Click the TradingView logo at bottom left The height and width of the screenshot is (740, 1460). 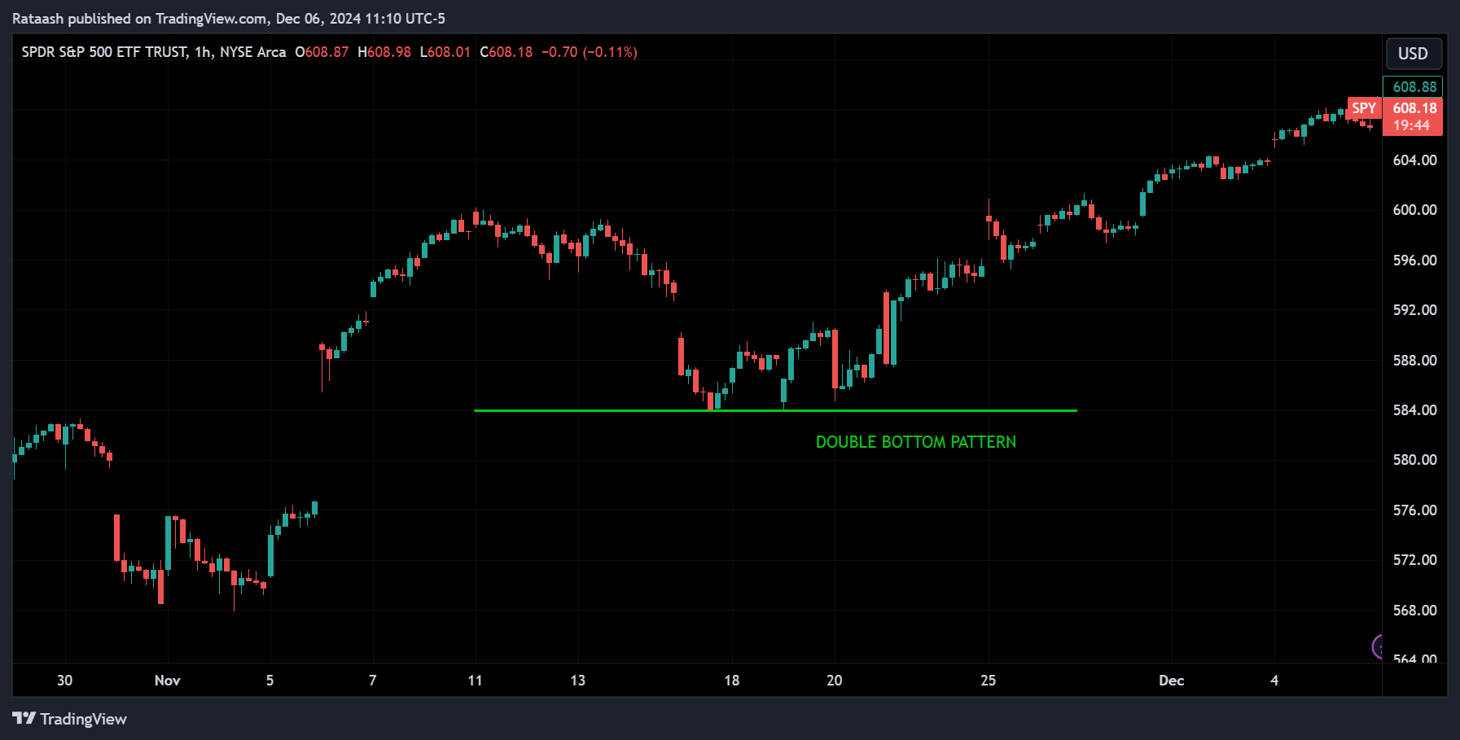point(70,719)
